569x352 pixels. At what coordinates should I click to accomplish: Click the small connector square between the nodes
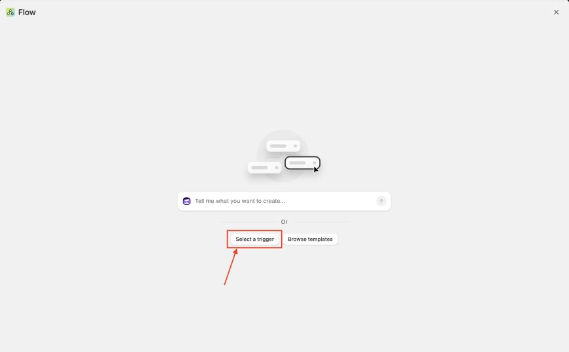(x=273, y=156)
